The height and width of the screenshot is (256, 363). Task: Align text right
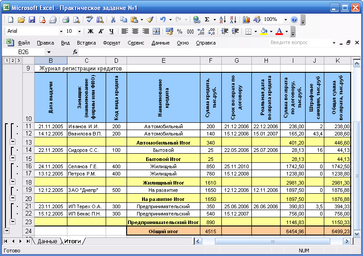pos(146,31)
